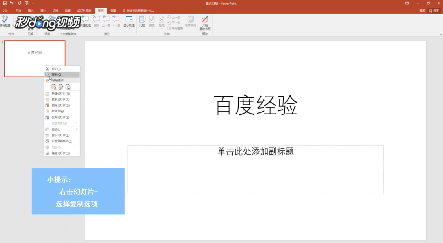The image size is (443, 243).
Task: Click 下一条 in the compare group
Action: (x=174, y=23)
